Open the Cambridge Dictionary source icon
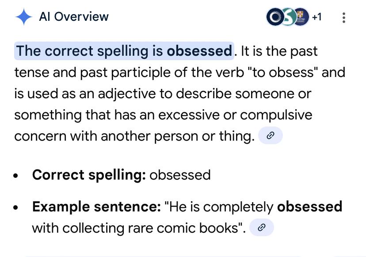Image resolution: width=366 pixels, height=257 pixels. tap(301, 17)
